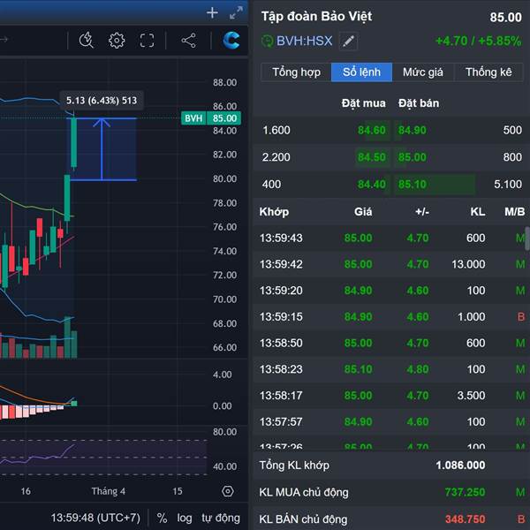Click ask volume 5.100
Viewport: 530px width, 530px height.
(x=508, y=185)
